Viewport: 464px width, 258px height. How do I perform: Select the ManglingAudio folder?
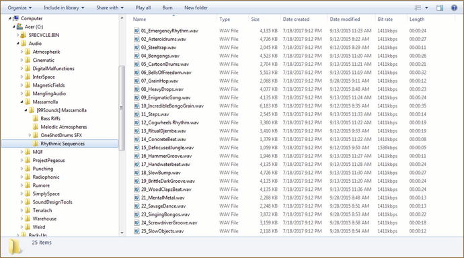pos(49,93)
